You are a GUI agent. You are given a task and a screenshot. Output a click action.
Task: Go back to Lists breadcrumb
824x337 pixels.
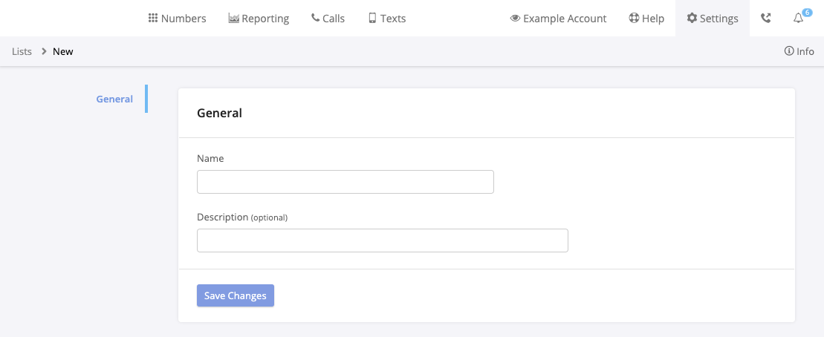click(22, 51)
